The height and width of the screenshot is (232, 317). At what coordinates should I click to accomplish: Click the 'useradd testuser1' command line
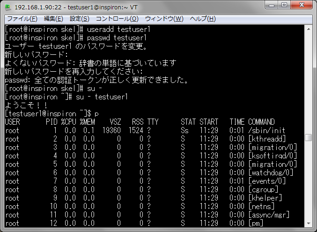77,30
